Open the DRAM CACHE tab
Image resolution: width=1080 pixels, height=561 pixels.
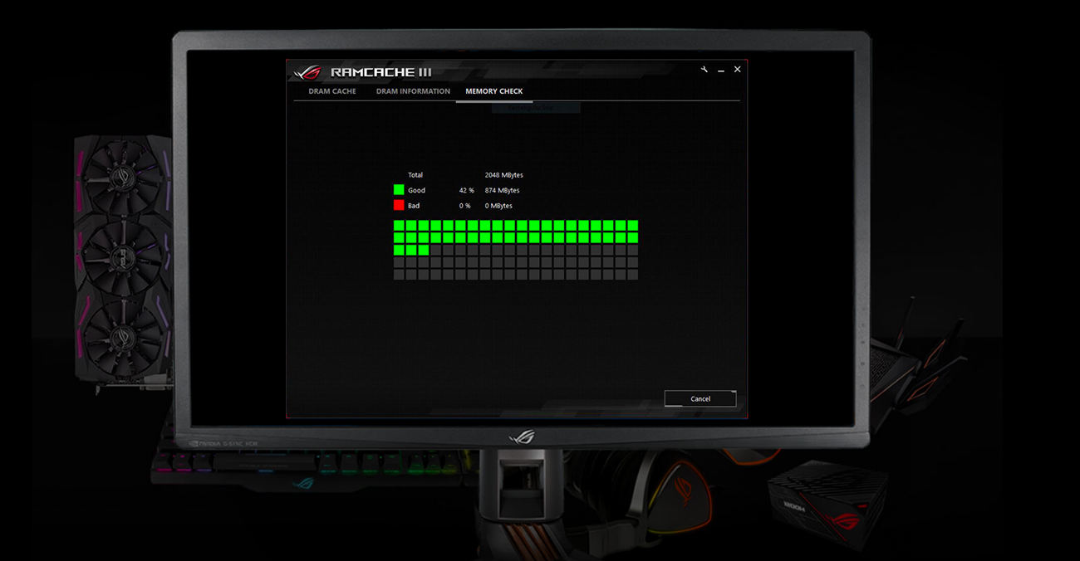coord(332,91)
